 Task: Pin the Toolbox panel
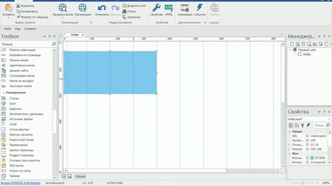pos(49,36)
